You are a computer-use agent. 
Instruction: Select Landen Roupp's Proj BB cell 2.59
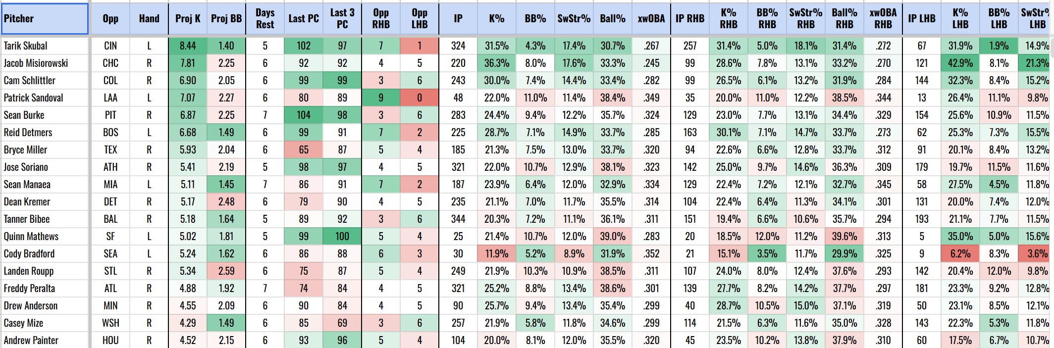226,271
